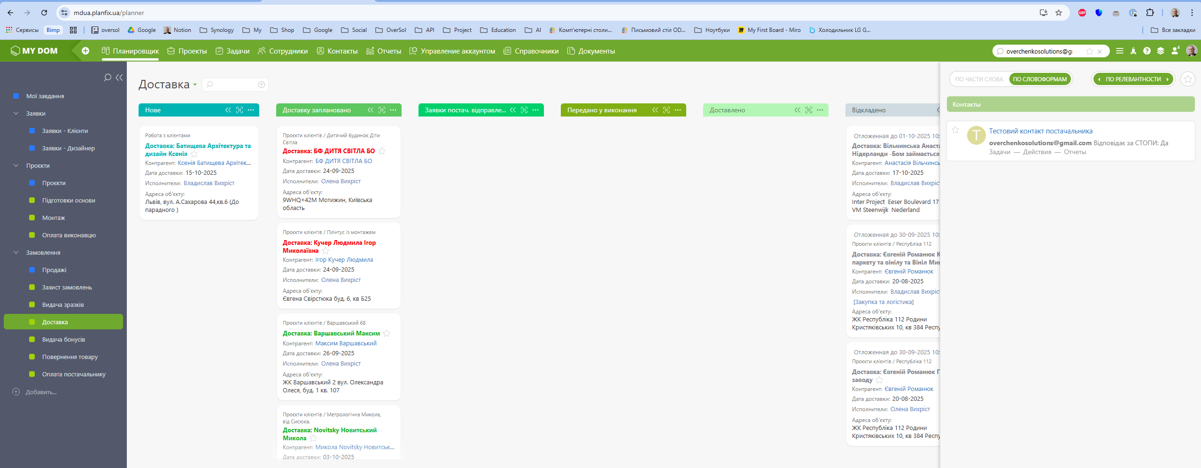This screenshot has width=1201, height=468.
Task: Star the 'Варшавський Максим' delivery card
Action: (x=387, y=334)
